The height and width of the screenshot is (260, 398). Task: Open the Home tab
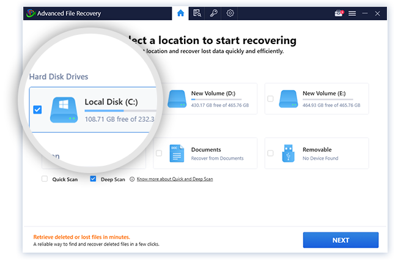pyautogui.click(x=180, y=13)
